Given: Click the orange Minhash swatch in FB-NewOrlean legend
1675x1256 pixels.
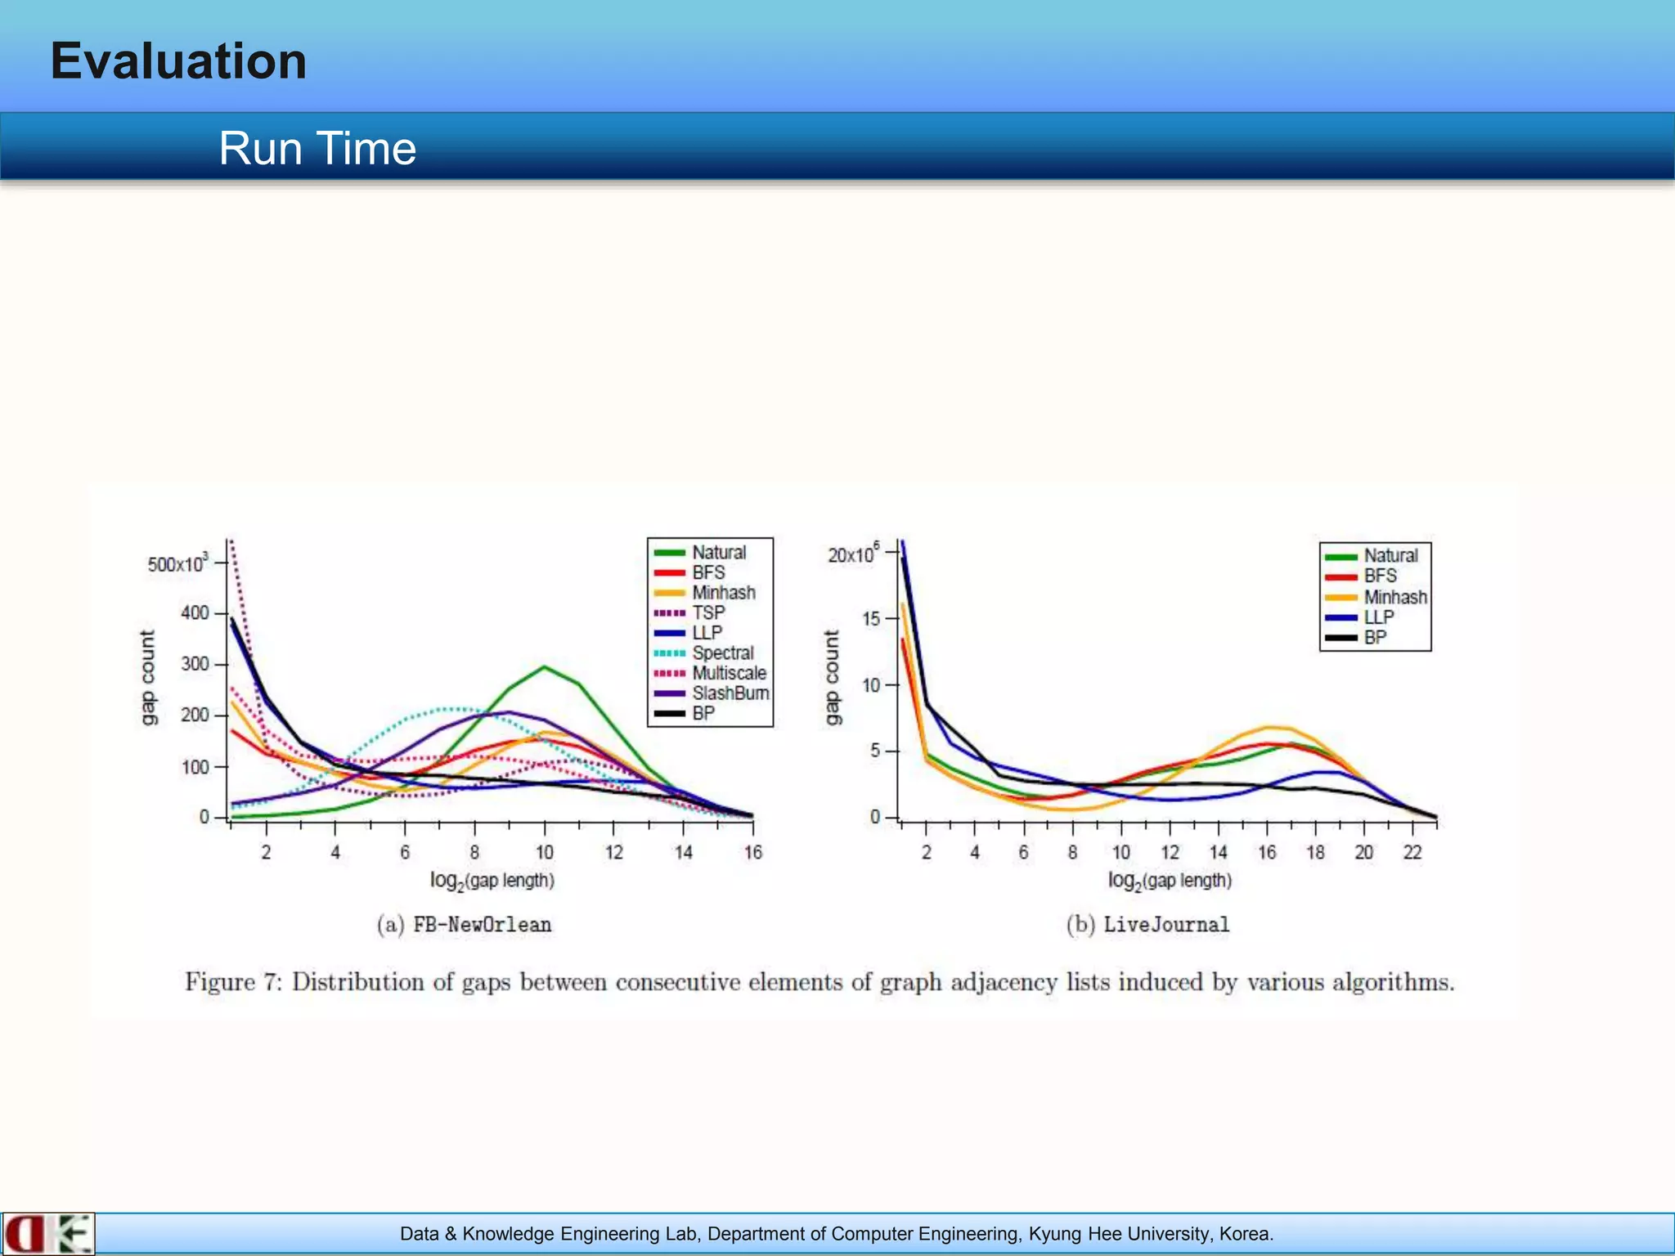Looking at the screenshot, I should 669,593.
